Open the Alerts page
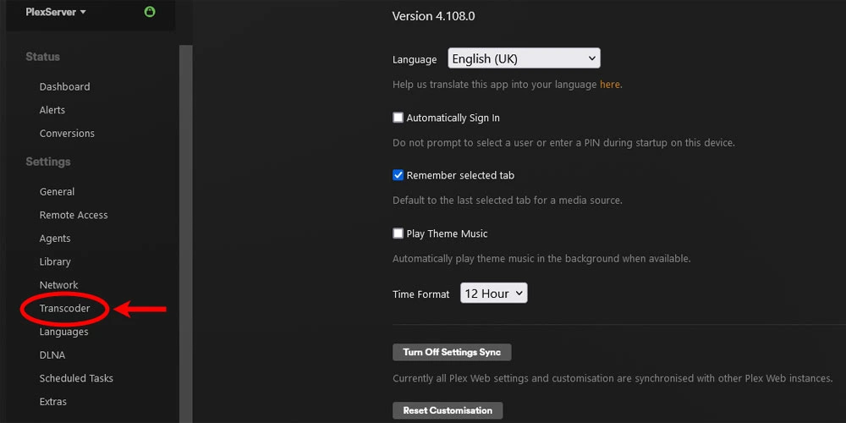This screenshot has width=846, height=423. click(x=52, y=110)
